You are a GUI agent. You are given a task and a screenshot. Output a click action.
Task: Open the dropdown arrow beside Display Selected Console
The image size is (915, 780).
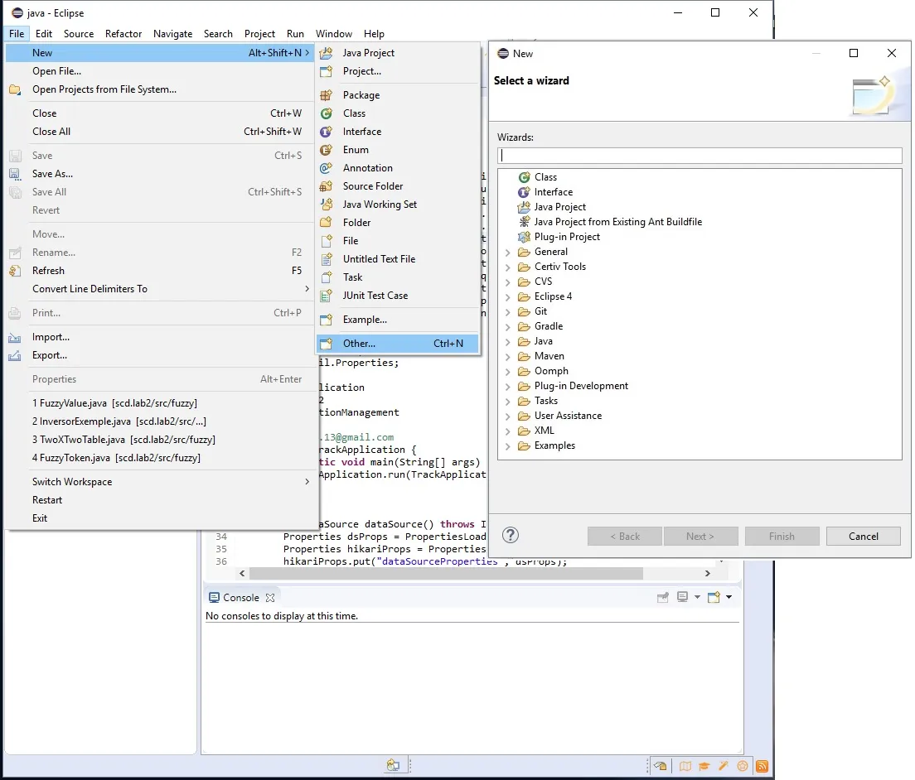(697, 597)
